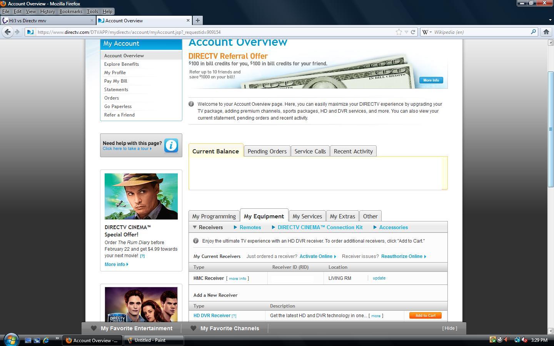The width and height of the screenshot is (554, 346).
Task: Open a new tab with plus button
Action: pos(197,20)
